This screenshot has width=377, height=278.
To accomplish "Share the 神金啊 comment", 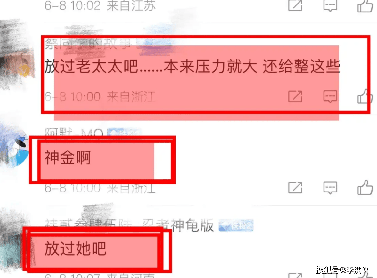I will pyautogui.click(x=295, y=188).
